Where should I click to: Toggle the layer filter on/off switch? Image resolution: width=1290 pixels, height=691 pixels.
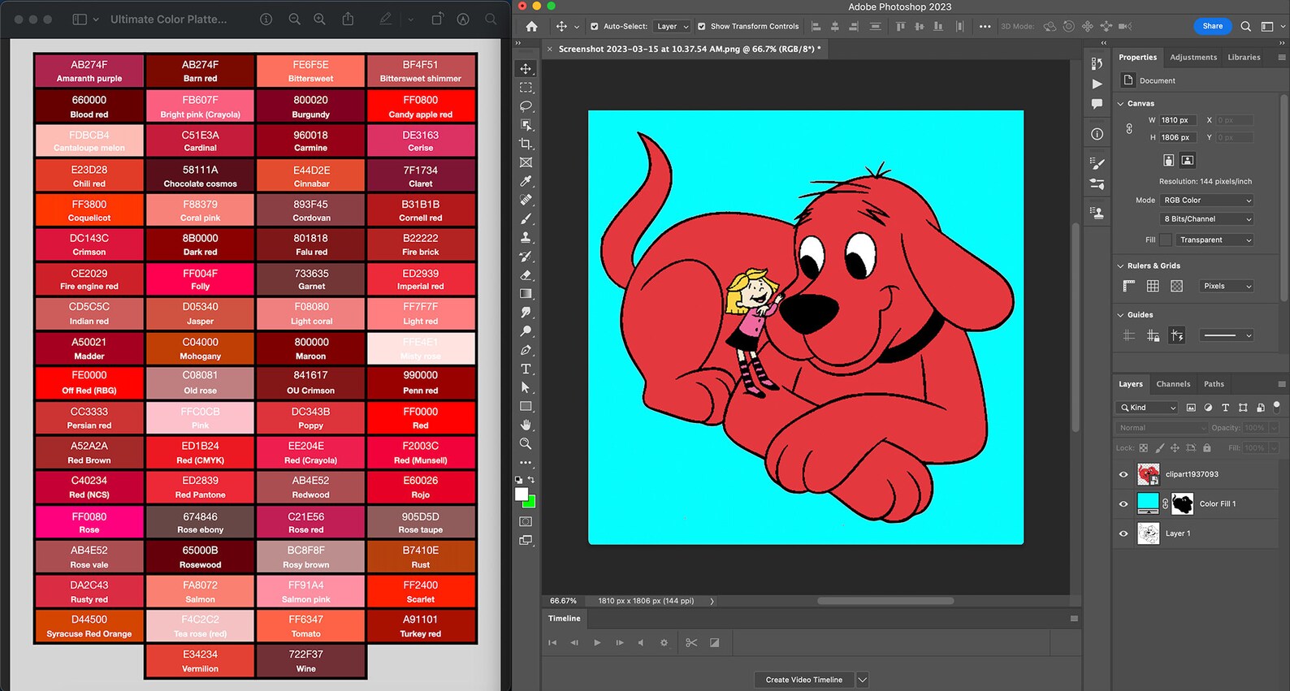point(1276,406)
